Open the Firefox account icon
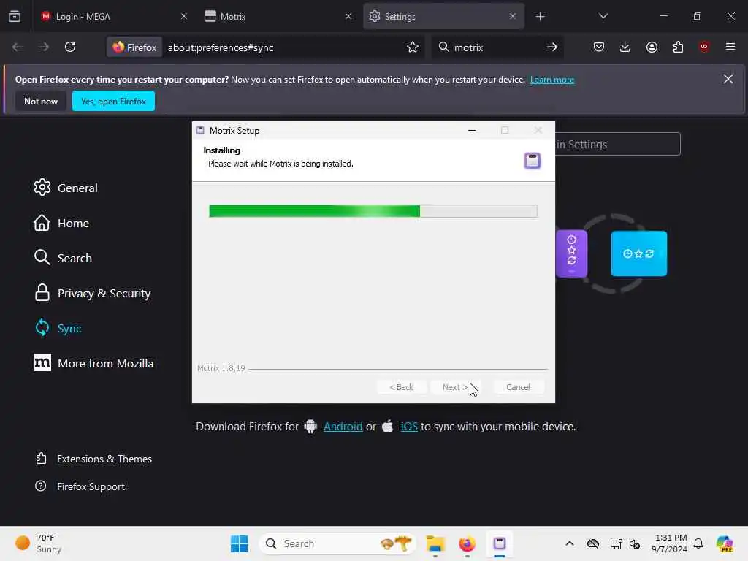Image resolution: width=748 pixels, height=561 pixels. click(652, 47)
